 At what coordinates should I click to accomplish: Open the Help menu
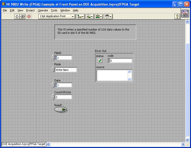pyautogui.click(x=76, y=10)
